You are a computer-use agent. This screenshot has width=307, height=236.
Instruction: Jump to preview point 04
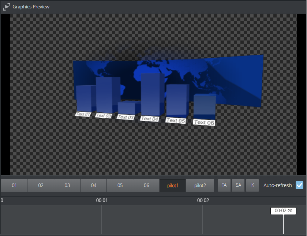click(94, 185)
